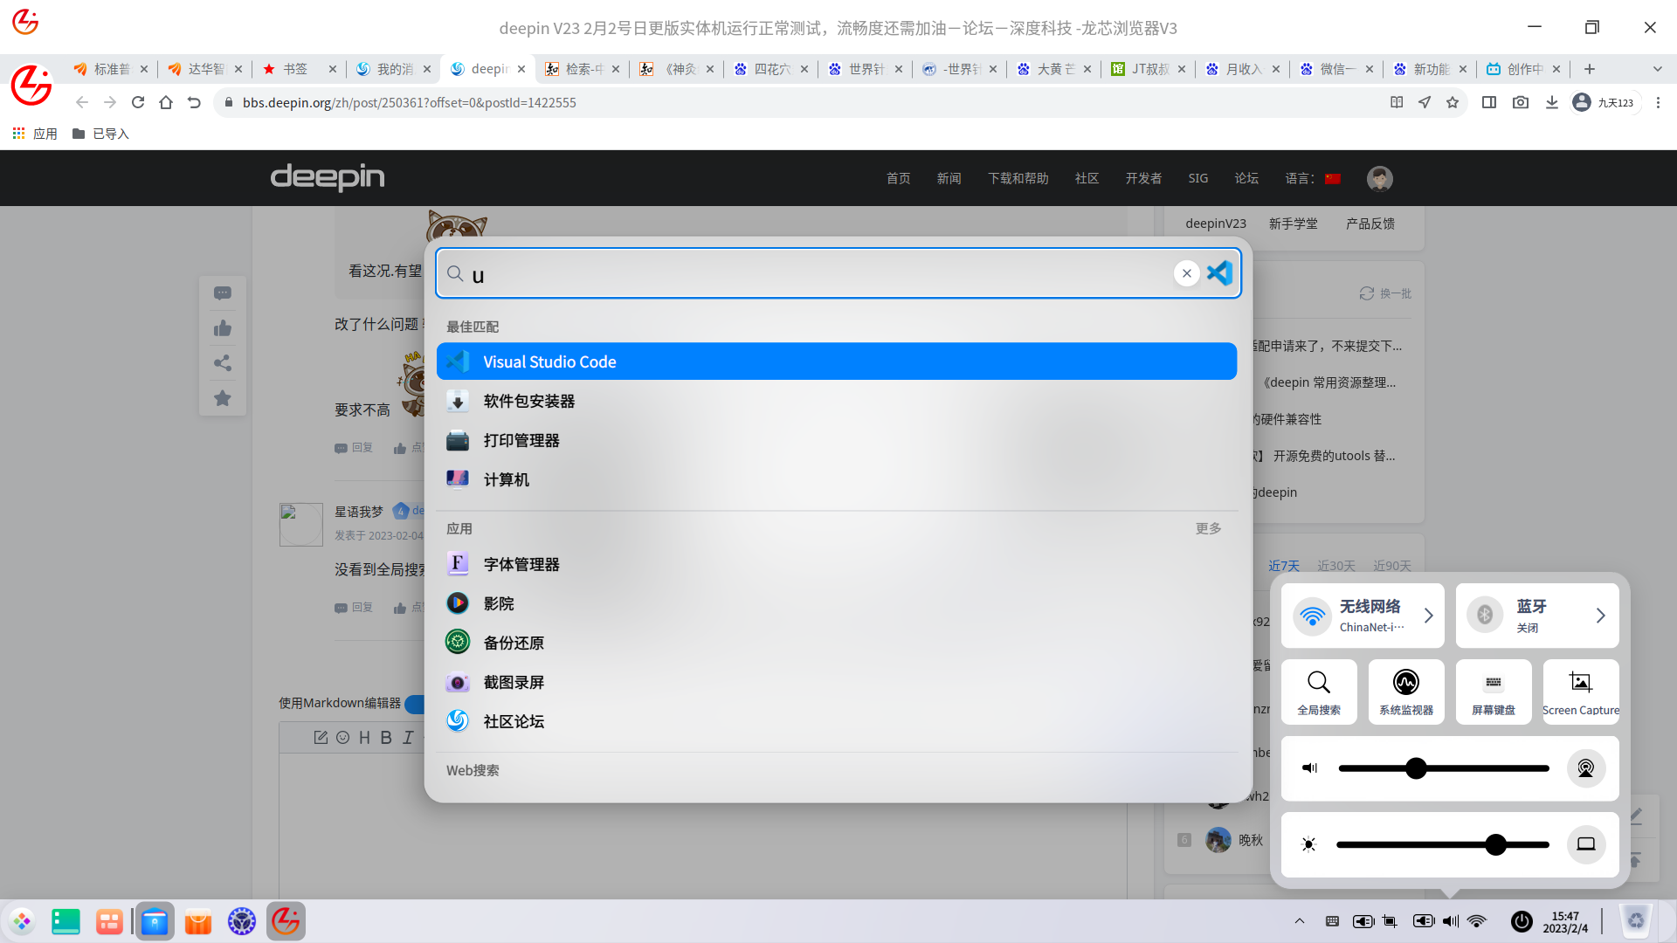
Task: Launch Screen Capture from quick panel
Action: [1580, 691]
